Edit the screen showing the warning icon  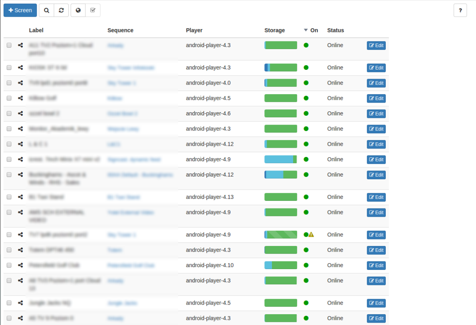pos(376,235)
